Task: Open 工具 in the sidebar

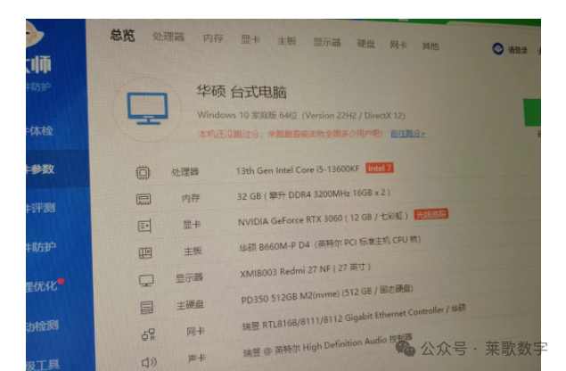Action: [43, 365]
